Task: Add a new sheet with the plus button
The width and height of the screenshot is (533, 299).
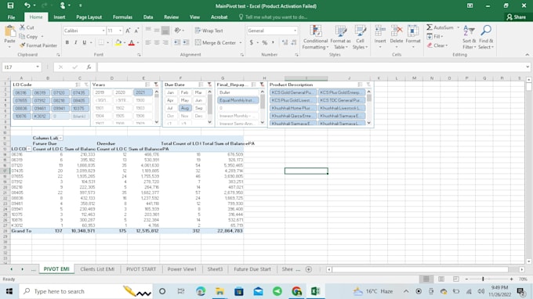Action: 309,269
